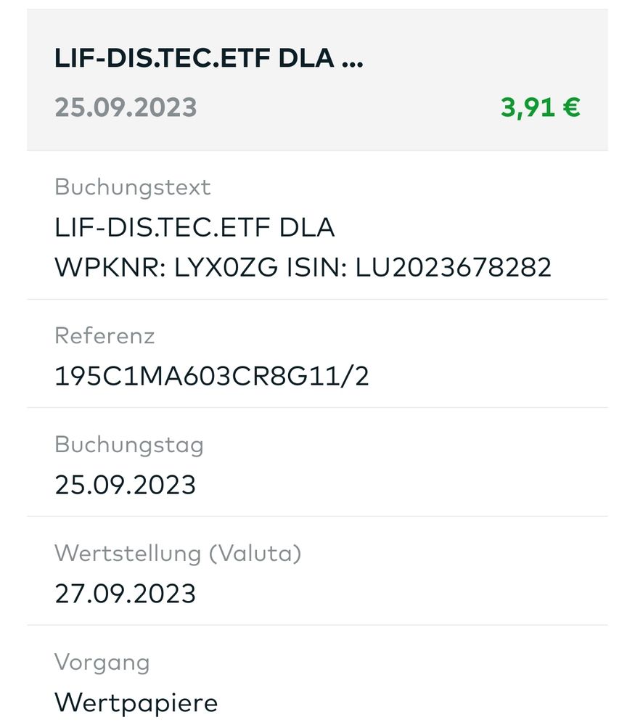Click the Buchungstag field label

(x=129, y=444)
